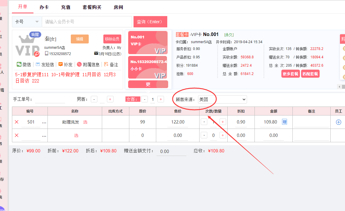The height and width of the screenshot is (211, 345).
Task: Click the 名称 column header
Action: (75, 111)
